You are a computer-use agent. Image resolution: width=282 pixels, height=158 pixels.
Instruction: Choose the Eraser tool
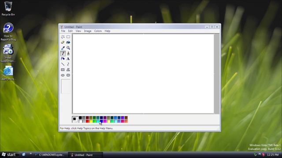coord(63,43)
